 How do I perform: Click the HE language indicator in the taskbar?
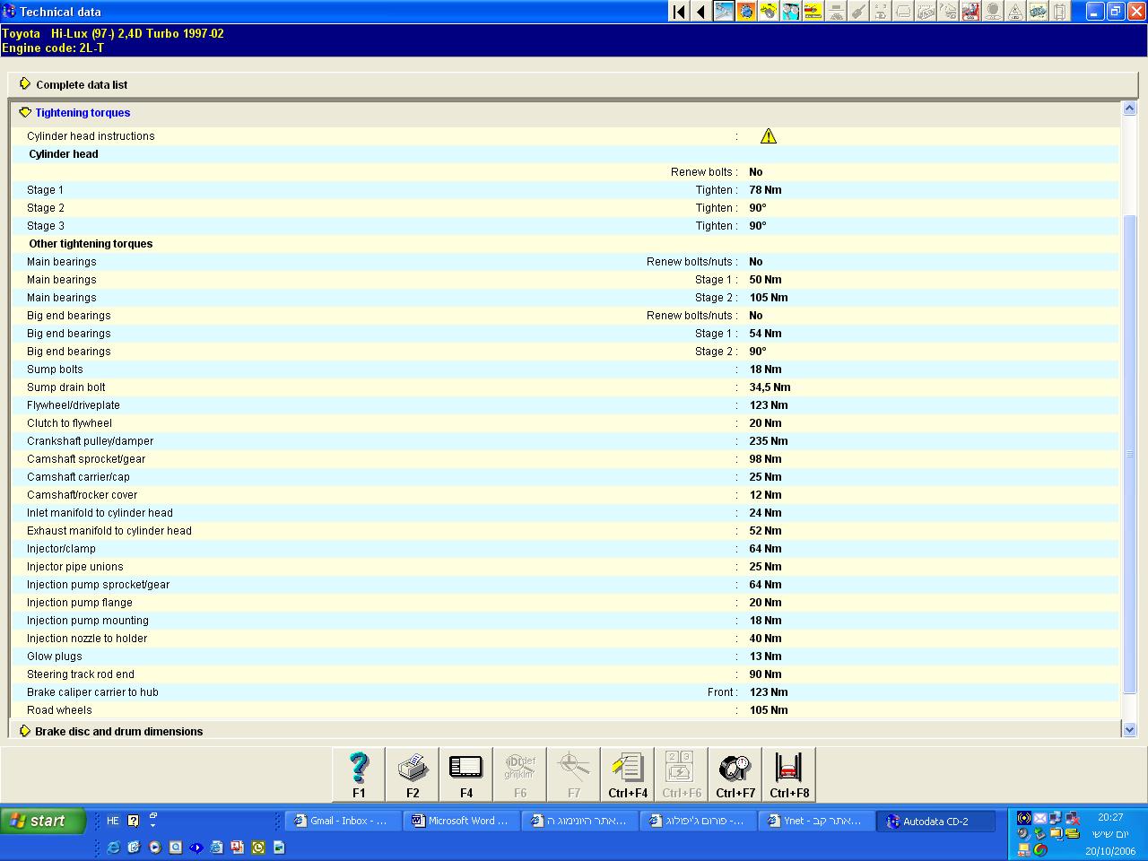point(112,821)
